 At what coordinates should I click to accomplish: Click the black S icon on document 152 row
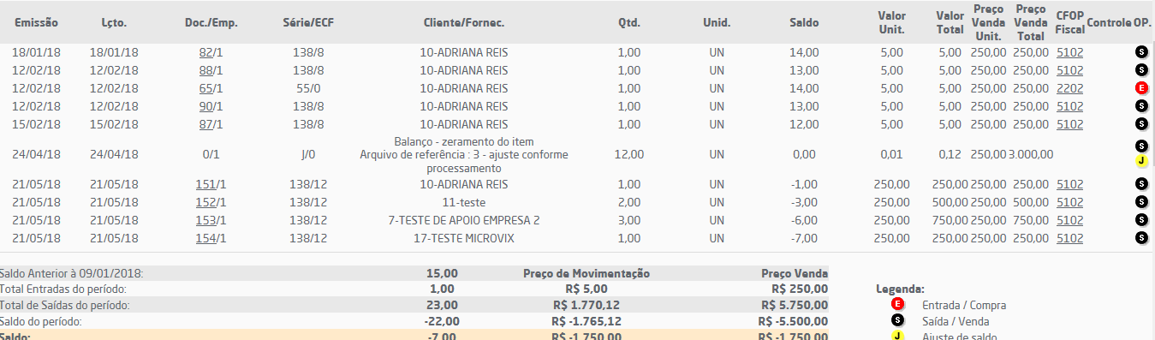coord(1140,202)
